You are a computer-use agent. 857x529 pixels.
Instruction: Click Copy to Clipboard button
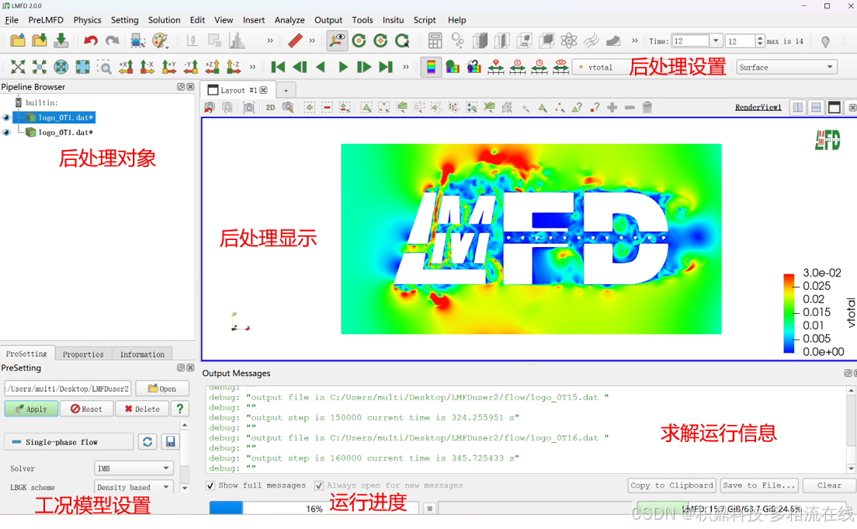671,485
